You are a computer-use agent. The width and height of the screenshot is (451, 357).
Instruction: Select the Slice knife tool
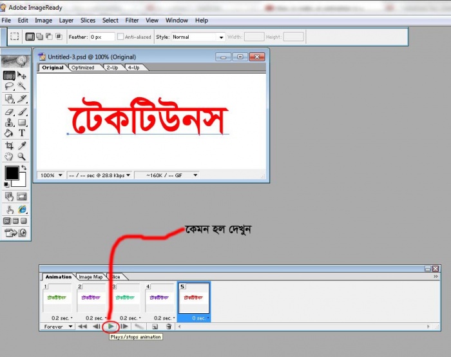(22, 99)
